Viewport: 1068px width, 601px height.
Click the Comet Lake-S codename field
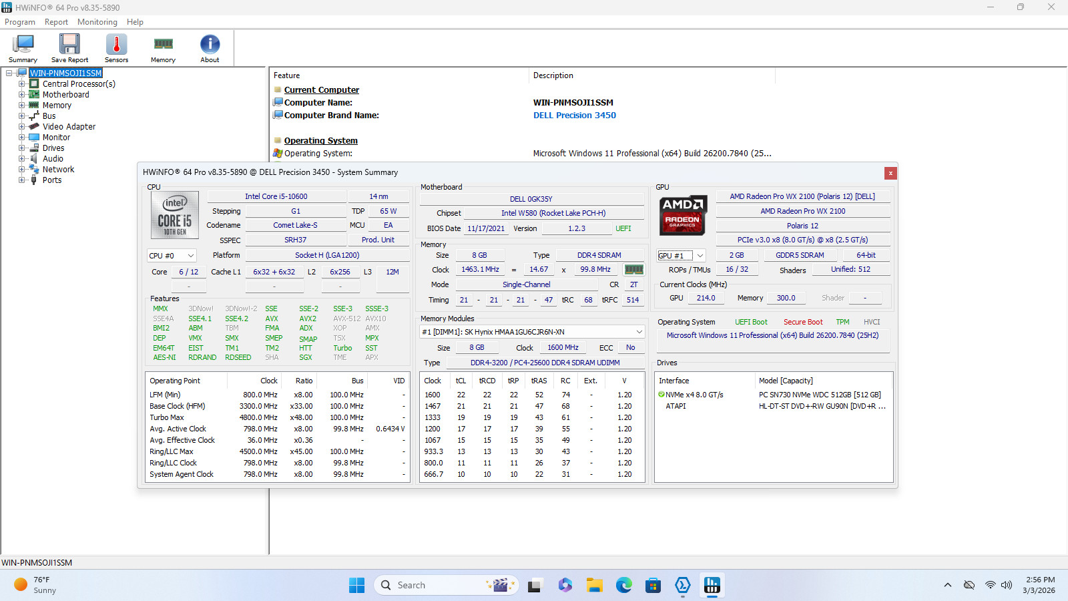[295, 225]
